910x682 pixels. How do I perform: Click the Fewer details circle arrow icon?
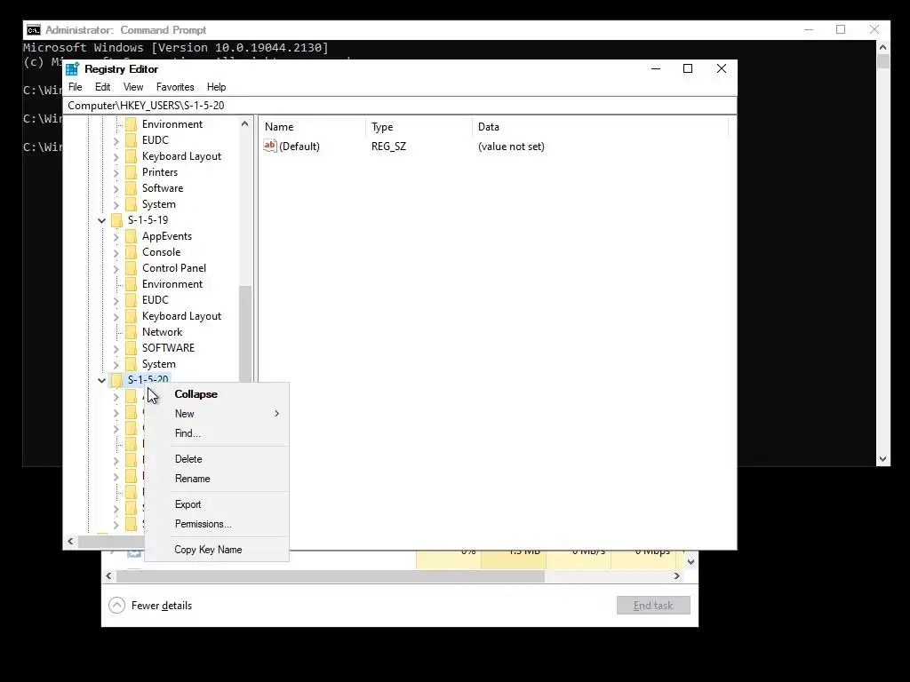[x=116, y=605]
